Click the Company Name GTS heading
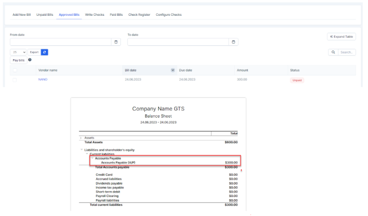 point(158,108)
